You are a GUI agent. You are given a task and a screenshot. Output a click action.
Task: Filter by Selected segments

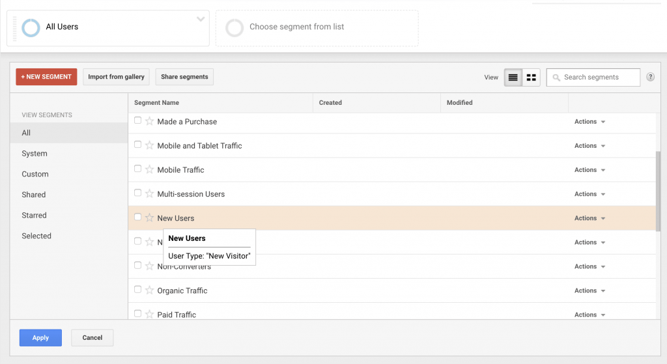tap(69, 236)
